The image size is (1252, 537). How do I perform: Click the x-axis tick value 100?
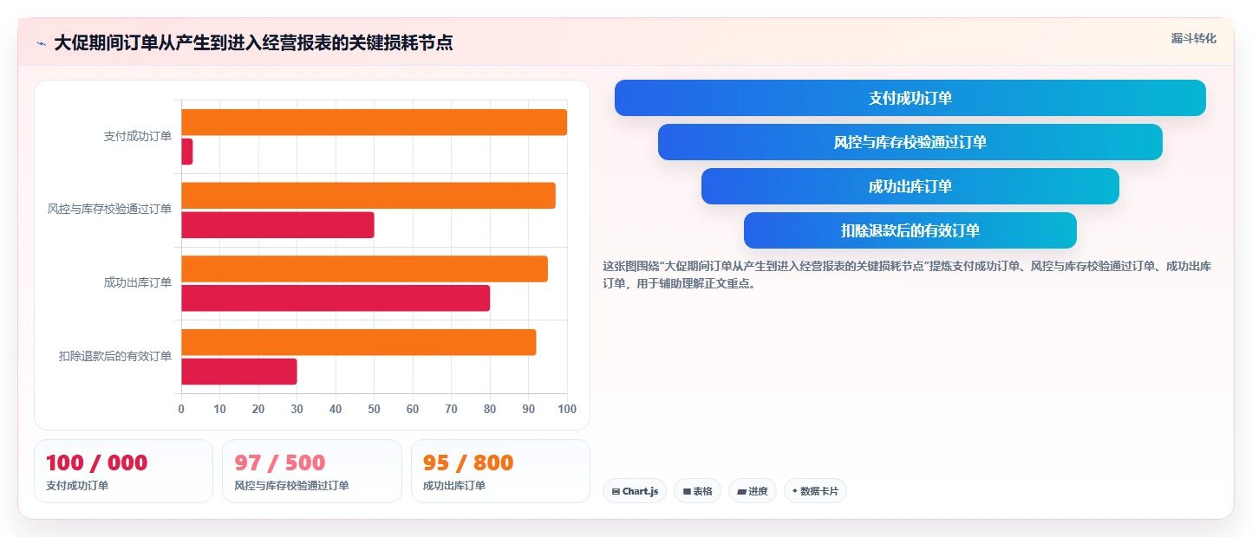pos(567,409)
